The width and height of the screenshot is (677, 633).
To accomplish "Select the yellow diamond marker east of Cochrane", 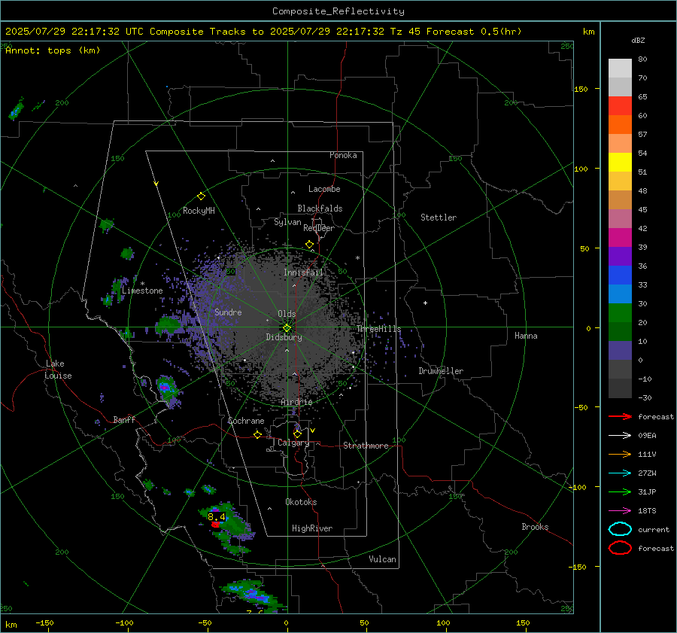I will (257, 434).
